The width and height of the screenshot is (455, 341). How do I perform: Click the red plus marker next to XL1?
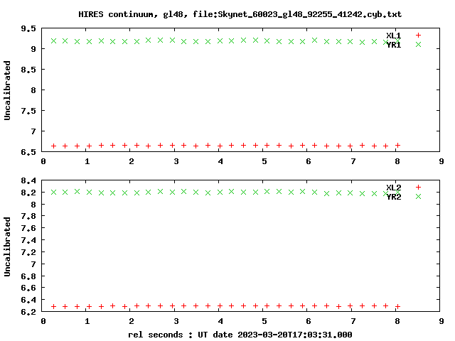tap(418, 35)
